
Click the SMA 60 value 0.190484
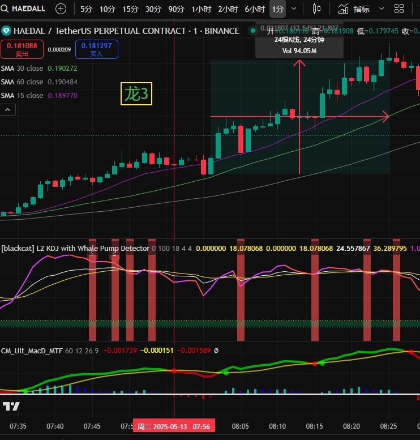pos(62,82)
